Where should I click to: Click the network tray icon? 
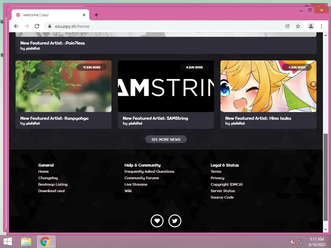click(x=300, y=242)
